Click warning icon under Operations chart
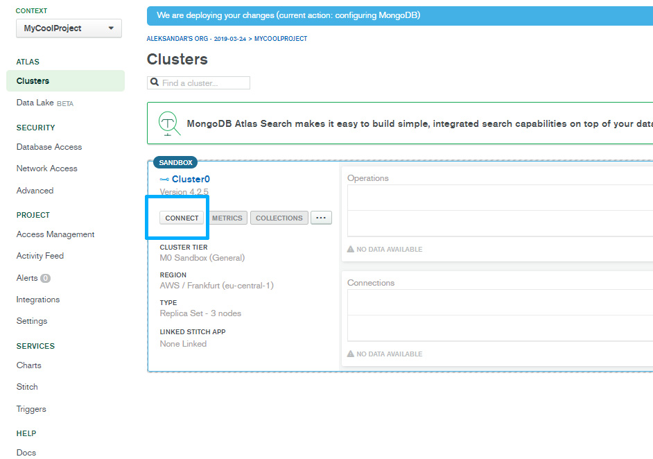 (351, 249)
